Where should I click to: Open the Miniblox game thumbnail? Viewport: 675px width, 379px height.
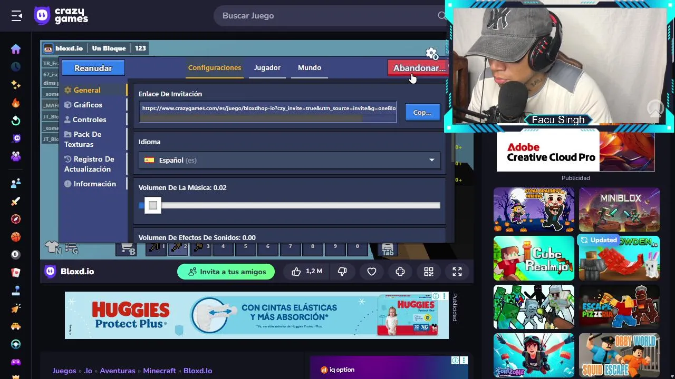619,210
